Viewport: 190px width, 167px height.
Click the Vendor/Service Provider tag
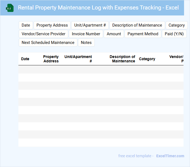click(43, 34)
